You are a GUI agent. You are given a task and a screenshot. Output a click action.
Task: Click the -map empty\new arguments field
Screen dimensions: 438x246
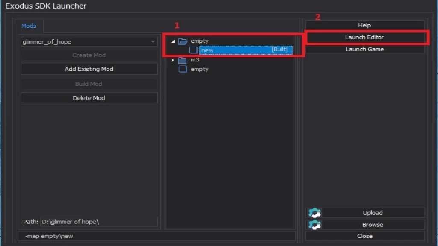[x=157, y=236]
